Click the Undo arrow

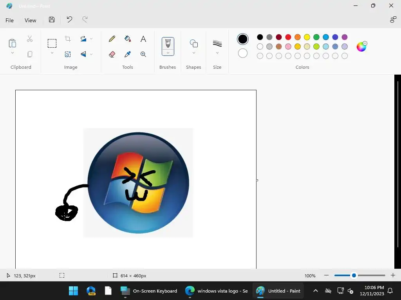[x=69, y=20]
